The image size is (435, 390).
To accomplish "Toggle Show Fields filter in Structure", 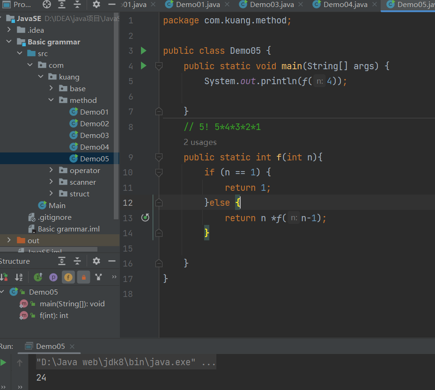I will click(x=68, y=277).
